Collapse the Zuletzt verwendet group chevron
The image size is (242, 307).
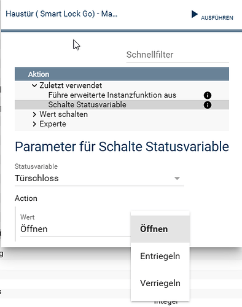[x=34, y=85]
